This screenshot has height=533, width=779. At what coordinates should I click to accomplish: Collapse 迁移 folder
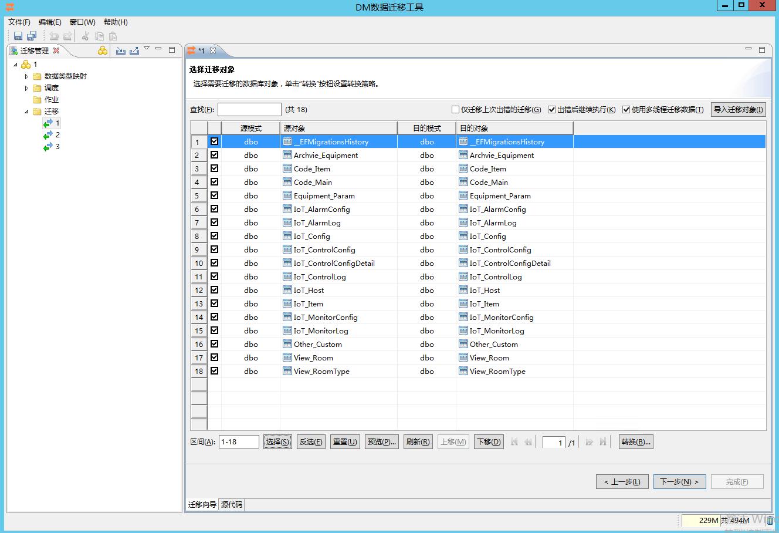coord(26,112)
